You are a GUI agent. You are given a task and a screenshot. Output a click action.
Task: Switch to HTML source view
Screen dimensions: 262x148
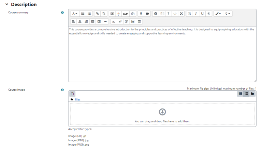175,14
